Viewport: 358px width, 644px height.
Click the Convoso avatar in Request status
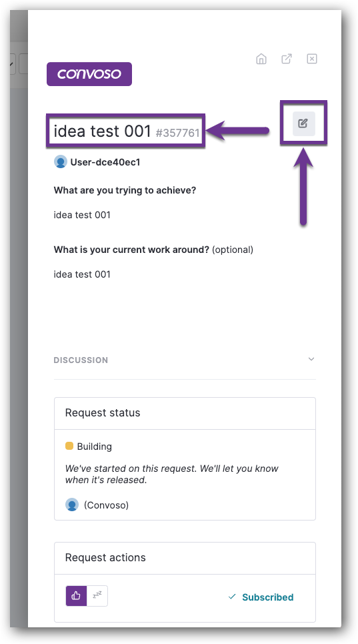(x=72, y=505)
